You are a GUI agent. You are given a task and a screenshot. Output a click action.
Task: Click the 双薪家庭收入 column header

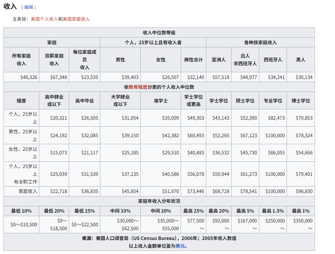pos(54,60)
